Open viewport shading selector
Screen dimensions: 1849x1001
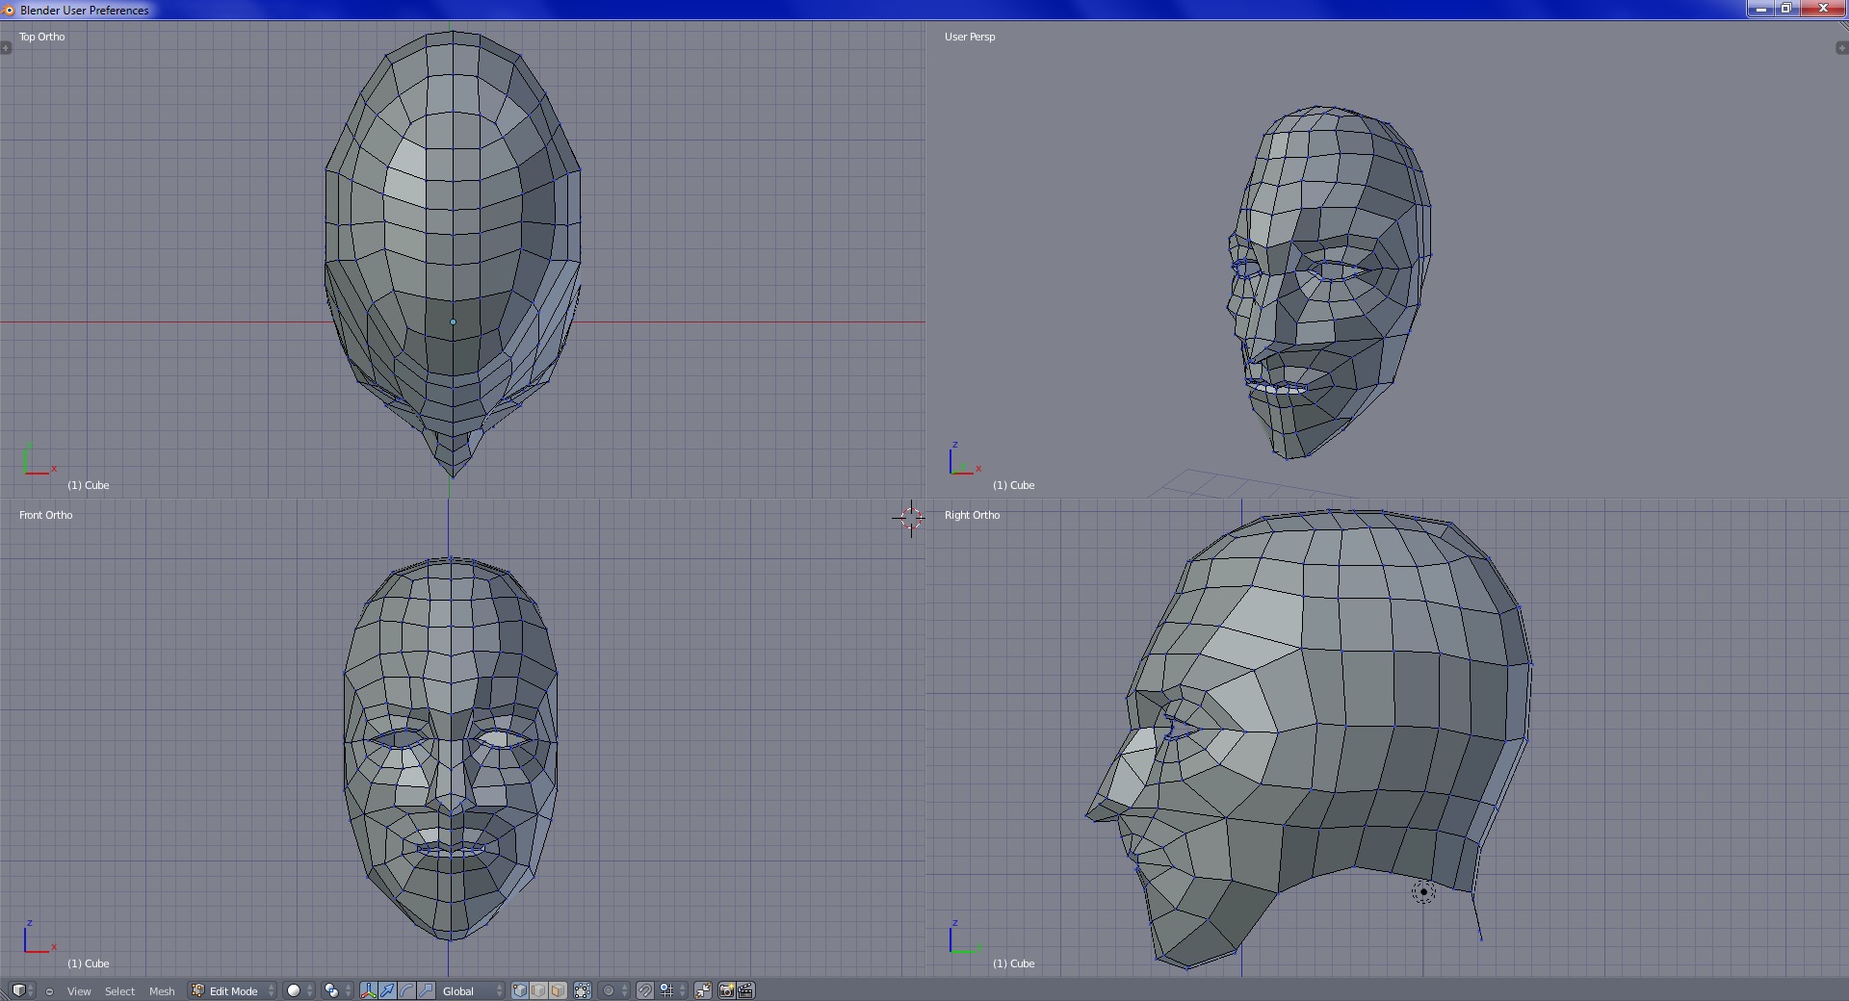299,991
